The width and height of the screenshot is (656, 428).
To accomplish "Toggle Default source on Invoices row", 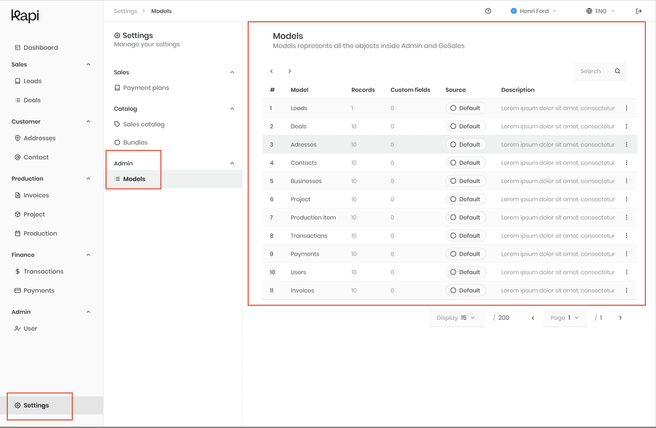I will 466,290.
